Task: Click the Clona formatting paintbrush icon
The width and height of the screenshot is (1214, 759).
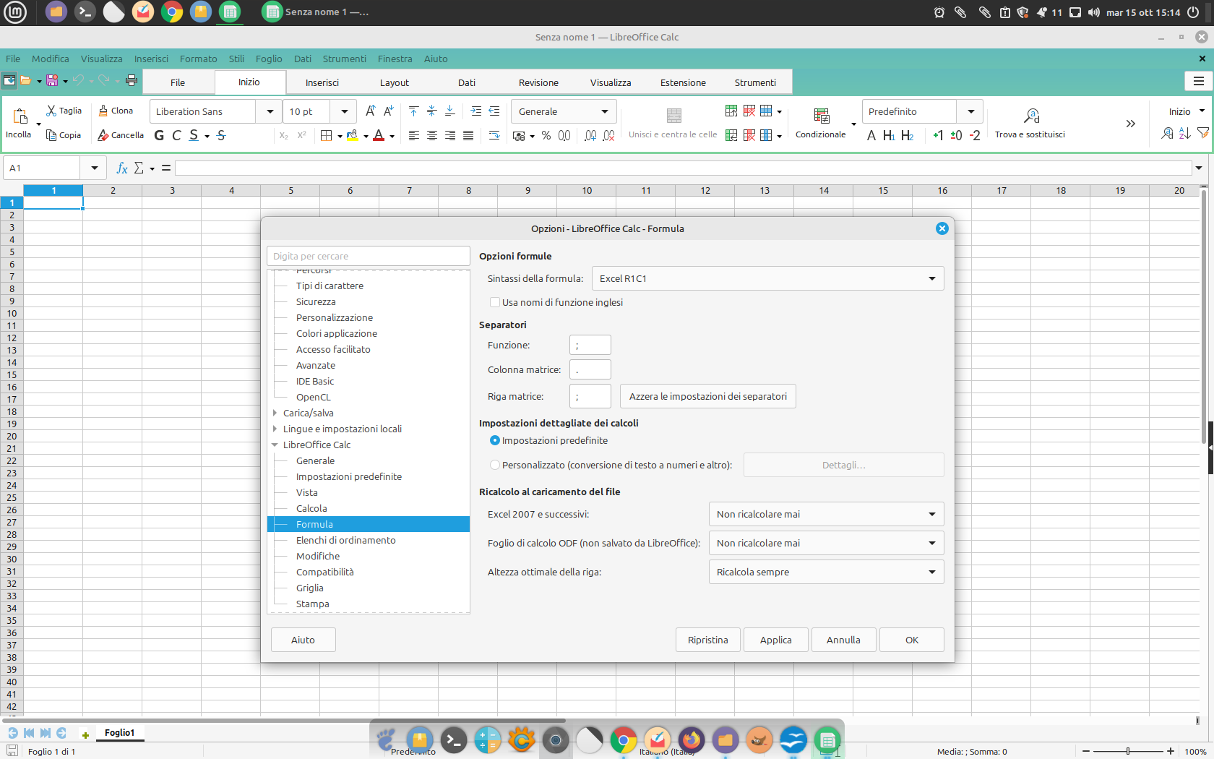Action: (103, 111)
